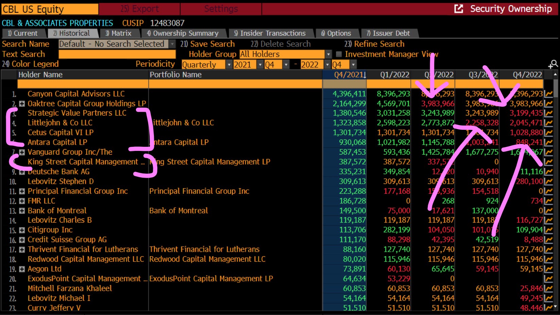This screenshot has width=560, height=315.
Task: Switch to the Matrix tab
Action: (119, 33)
